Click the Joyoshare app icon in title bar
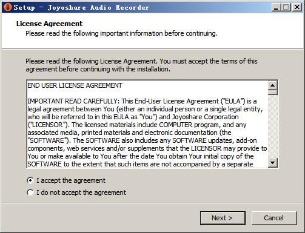The image size is (305, 233). coord(8,7)
